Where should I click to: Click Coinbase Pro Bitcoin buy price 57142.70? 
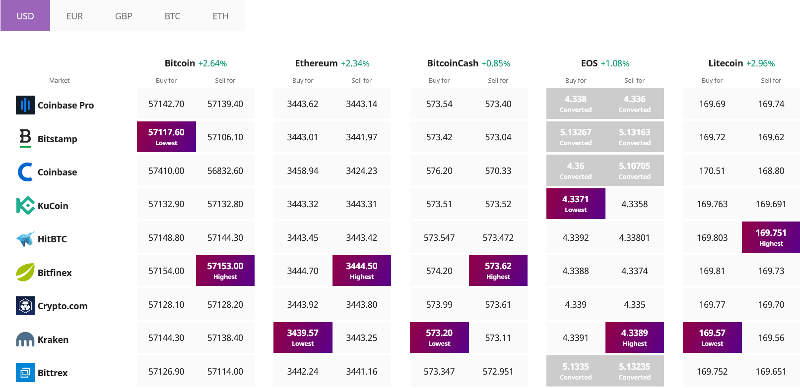point(166,104)
